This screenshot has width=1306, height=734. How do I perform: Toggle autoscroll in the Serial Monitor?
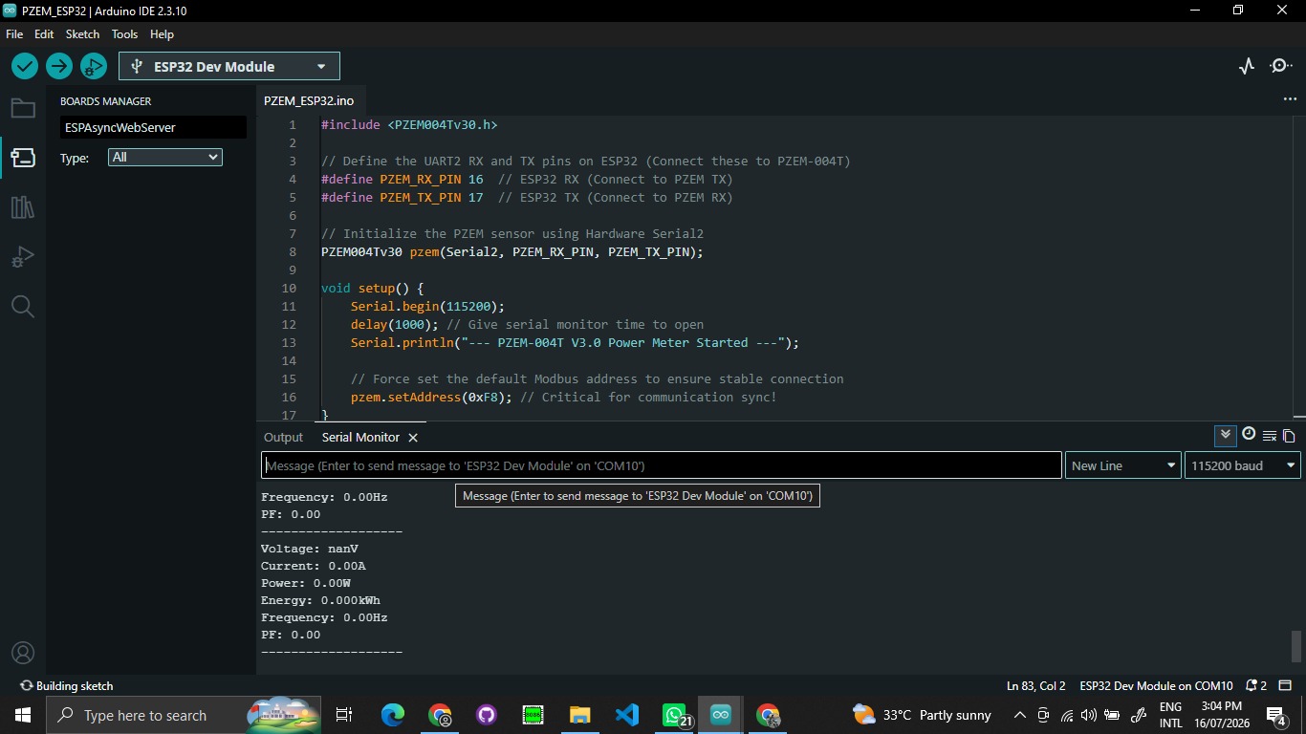(x=1226, y=436)
